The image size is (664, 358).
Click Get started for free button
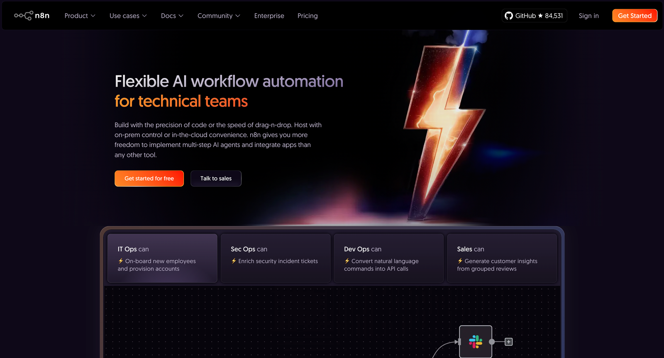pos(149,179)
